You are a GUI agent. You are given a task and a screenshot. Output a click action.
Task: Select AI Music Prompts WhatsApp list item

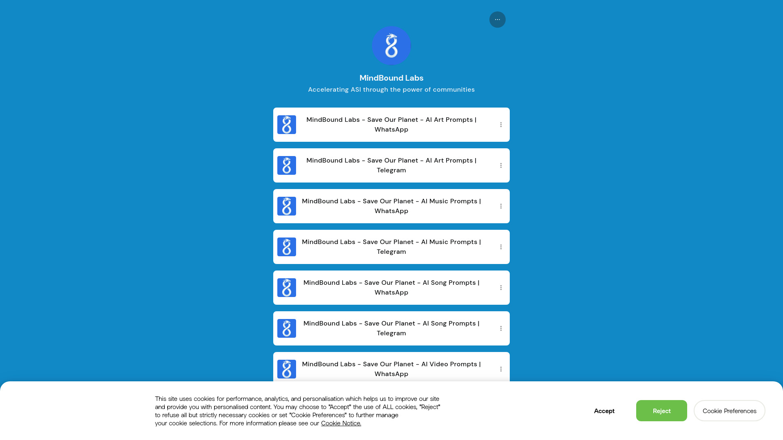(x=391, y=206)
